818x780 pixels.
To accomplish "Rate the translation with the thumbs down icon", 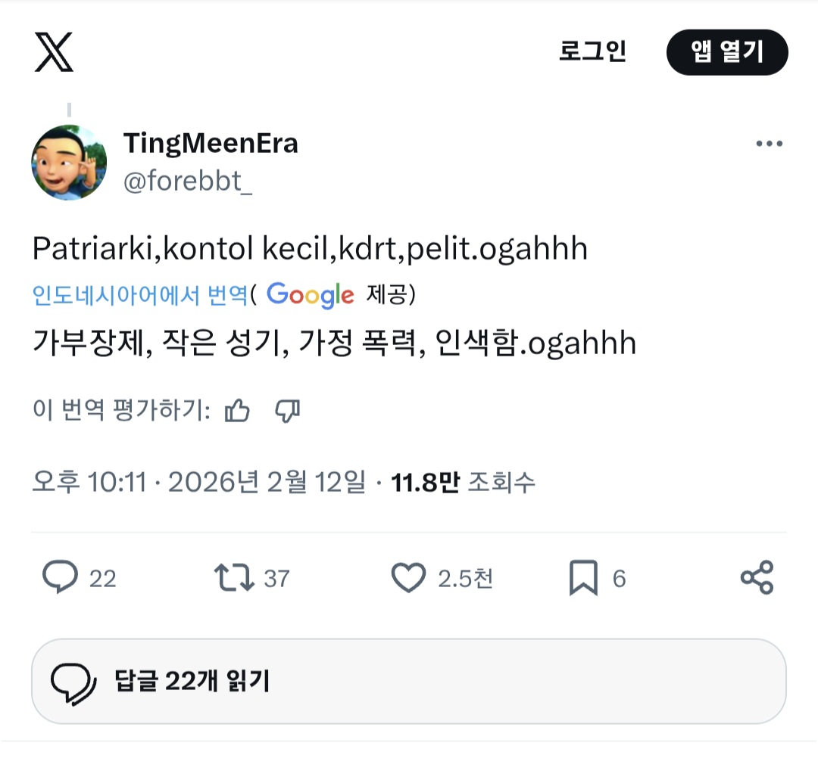I will 287,410.
